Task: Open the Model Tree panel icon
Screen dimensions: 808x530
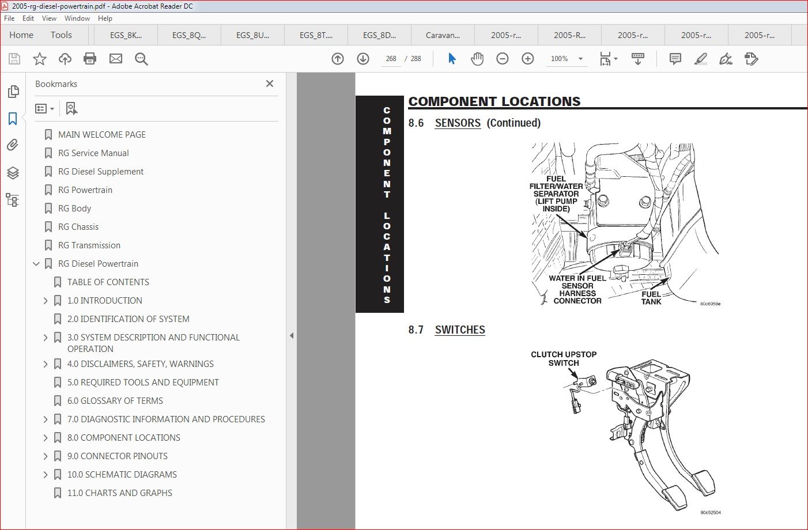Action: pyautogui.click(x=13, y=200)
